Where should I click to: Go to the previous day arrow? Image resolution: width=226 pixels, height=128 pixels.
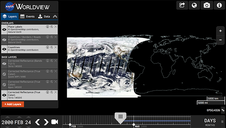[37, 122]
